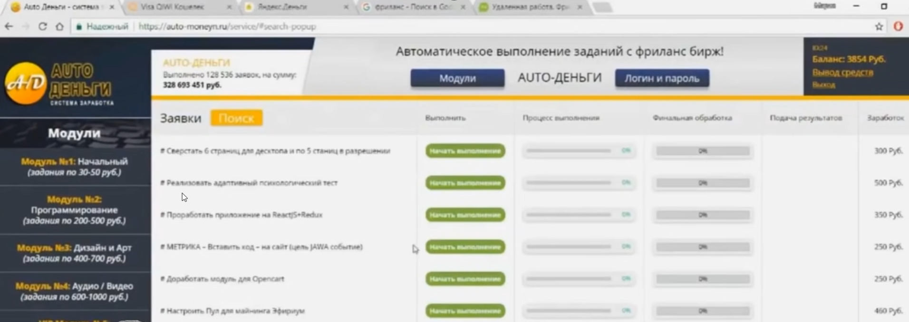Go back using the browser back arrow

[x=9, y=27]
